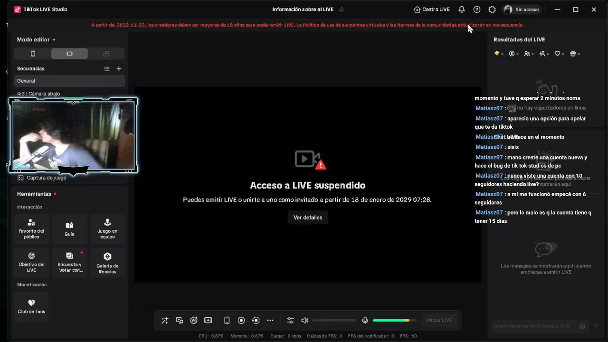Click the red age policy notice banner

(x=308, y=25)
